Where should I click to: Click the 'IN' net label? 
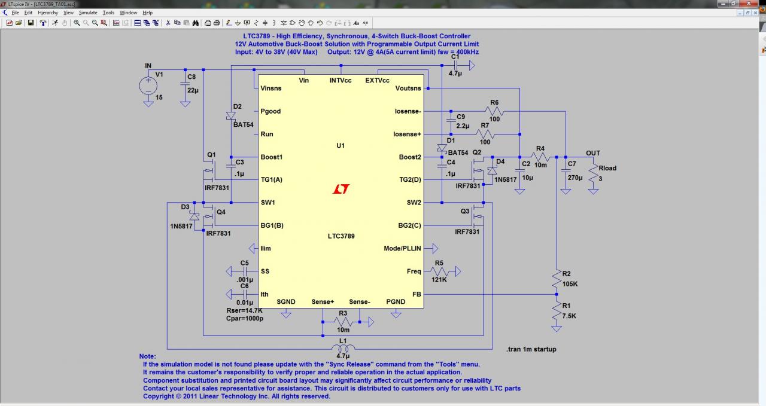point(148,66)
